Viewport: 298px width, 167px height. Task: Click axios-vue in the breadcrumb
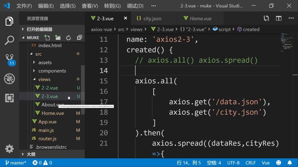coord(101,29)
